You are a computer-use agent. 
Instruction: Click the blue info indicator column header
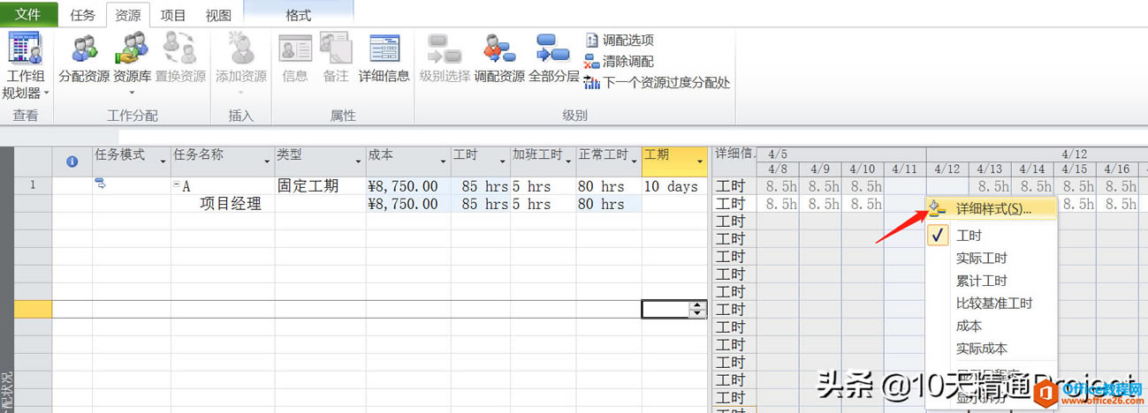[x=72, y=161]
